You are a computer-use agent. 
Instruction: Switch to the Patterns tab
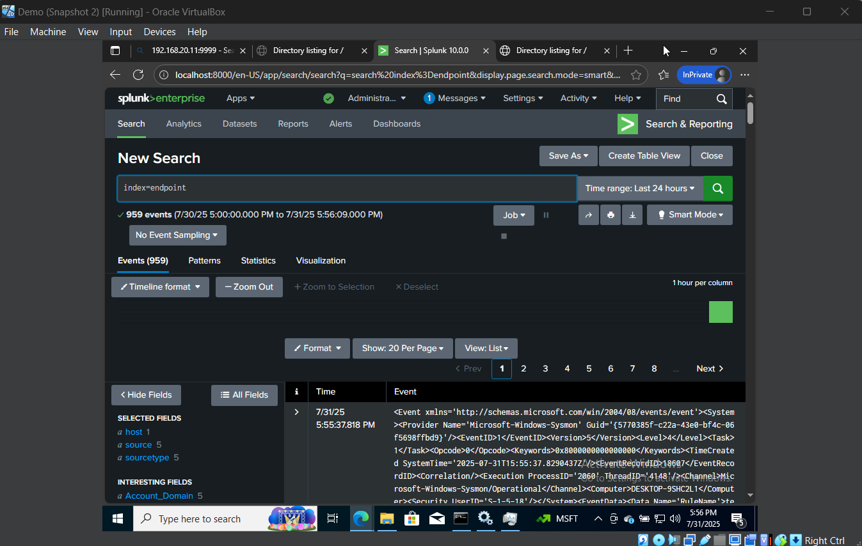[x=204, y=261]
